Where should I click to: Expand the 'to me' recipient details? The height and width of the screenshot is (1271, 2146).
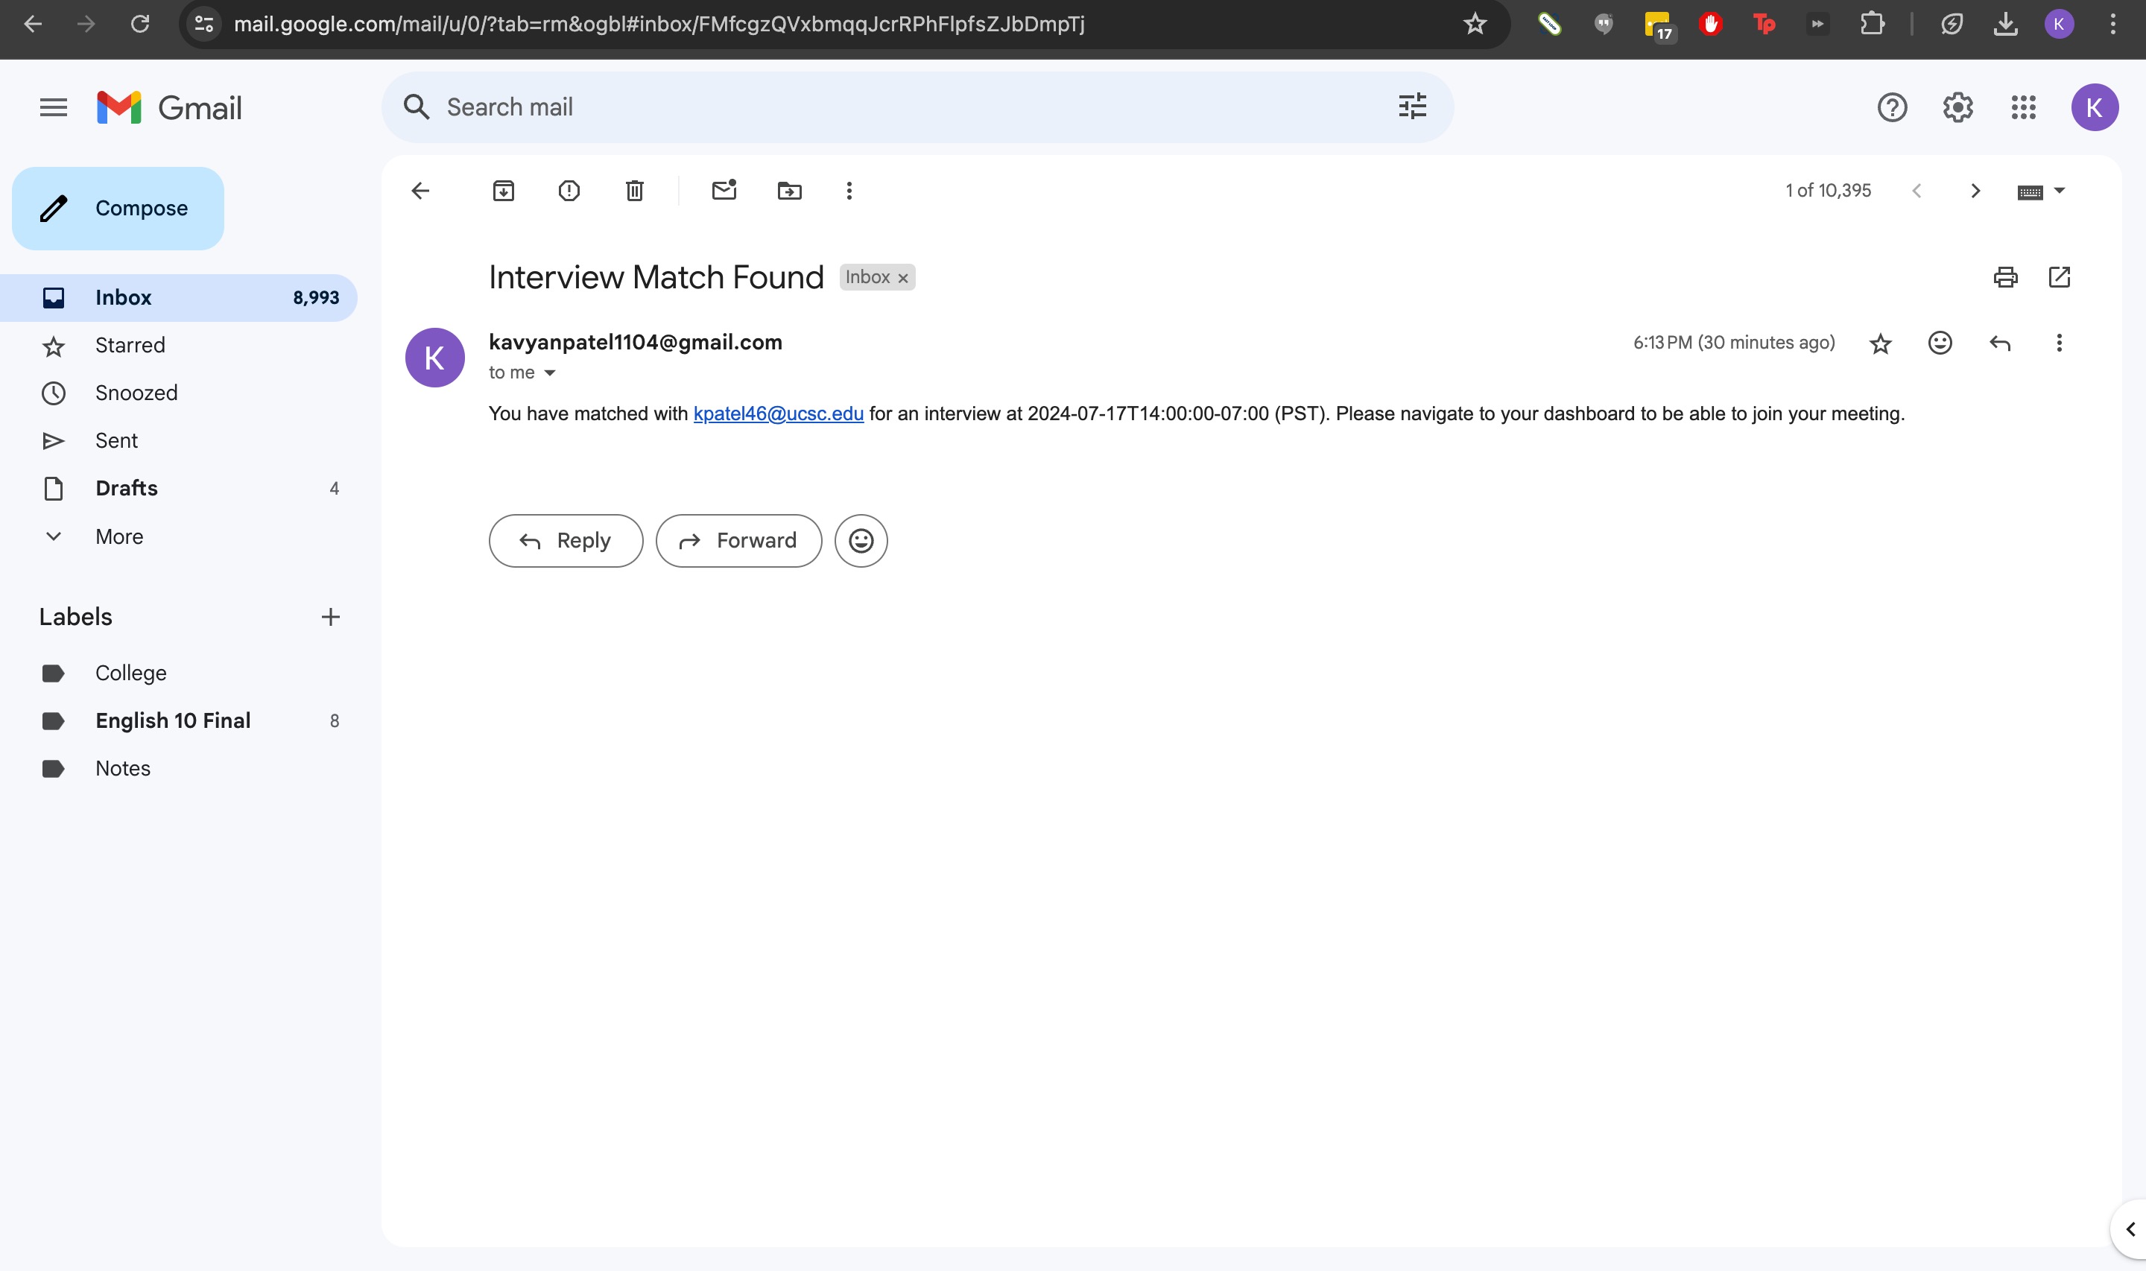pos(550,373)
